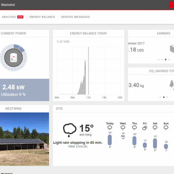Click the inverter icon in power gauge
The height and width of the screenshot is (174, 174).
click(x=14, y=58)
